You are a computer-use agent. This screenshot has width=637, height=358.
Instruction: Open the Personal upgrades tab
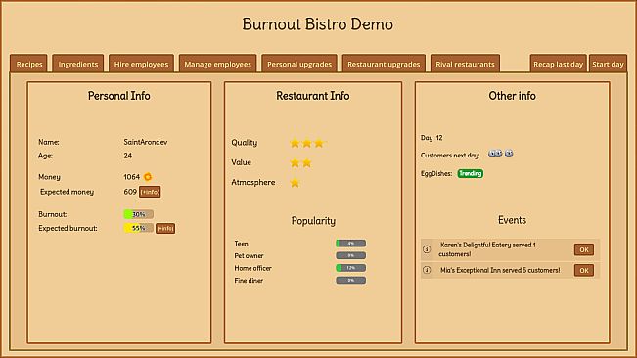299,64
